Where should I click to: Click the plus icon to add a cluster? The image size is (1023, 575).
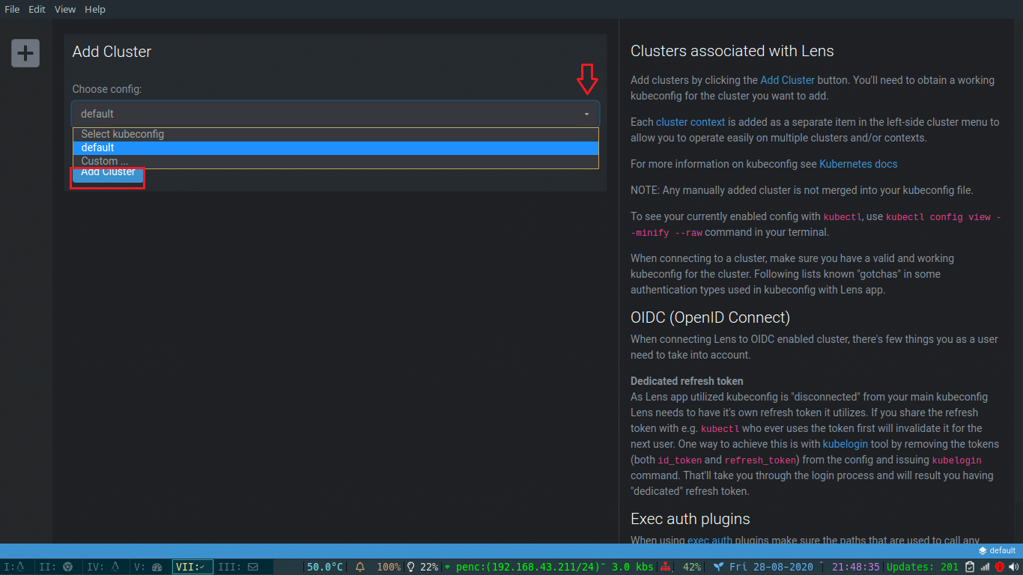(25, 53)
